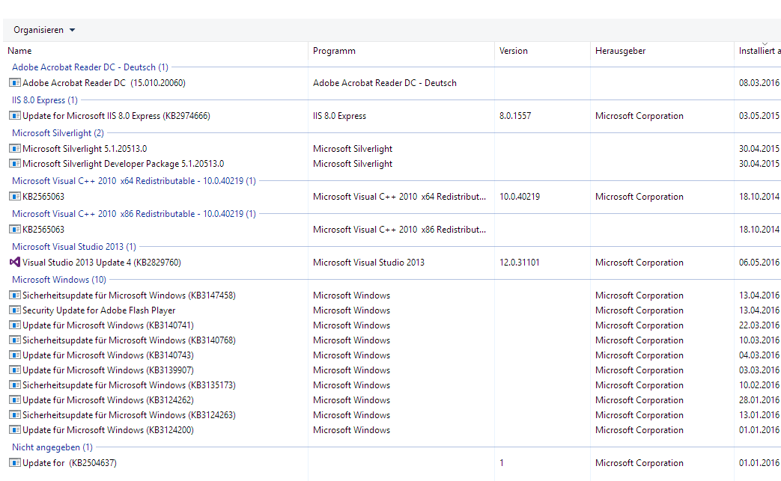Click icon beside Adobe Acrobat Reader DC entry

[15, 83]
